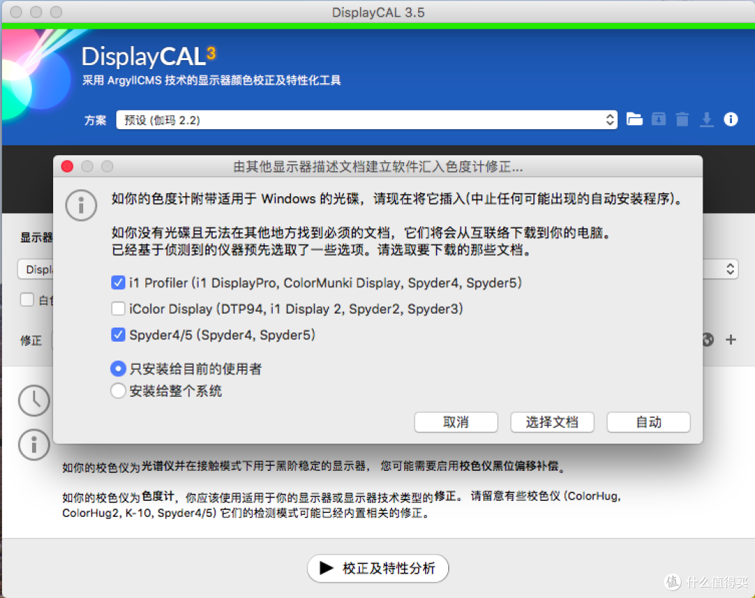
Task: Close the colorimeter correction dialog
Action: tap(67, 166)
